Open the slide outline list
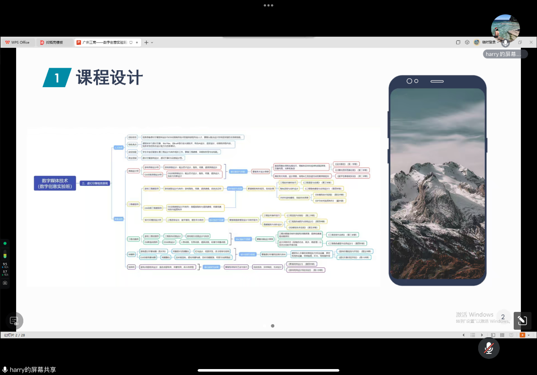537x375 pixels. click(473, 335)
